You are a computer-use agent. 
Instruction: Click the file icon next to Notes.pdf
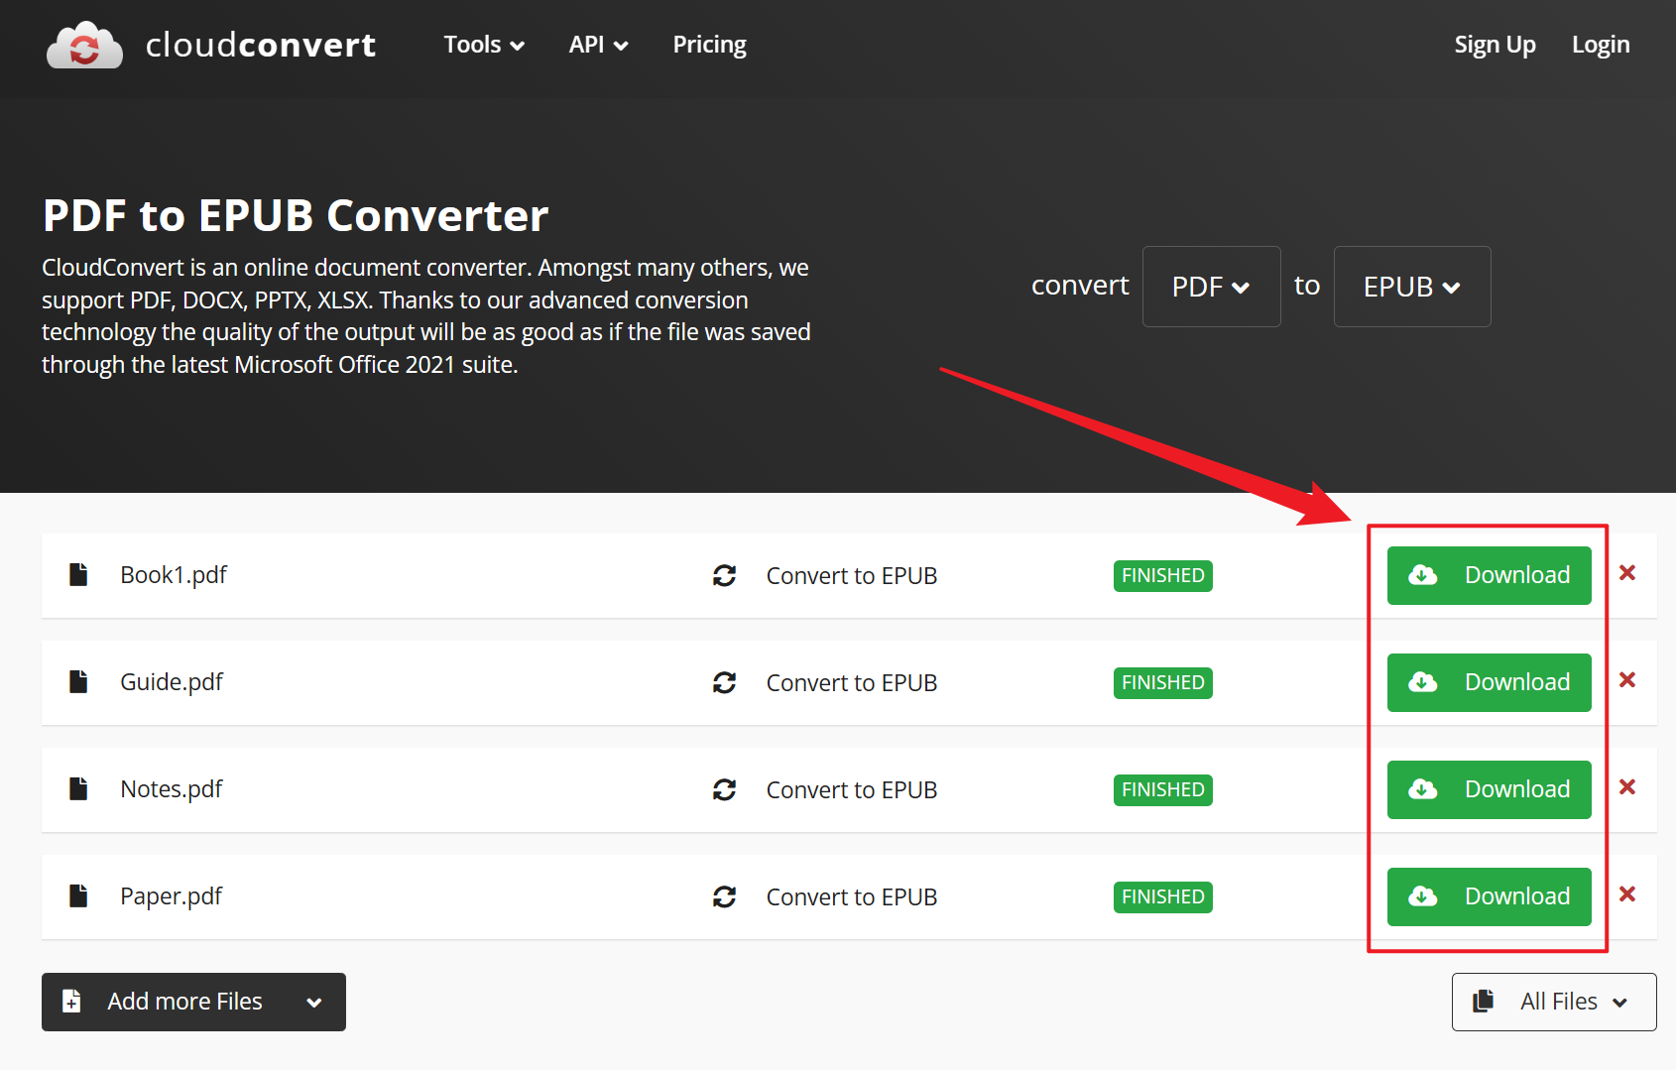point(78,789)
